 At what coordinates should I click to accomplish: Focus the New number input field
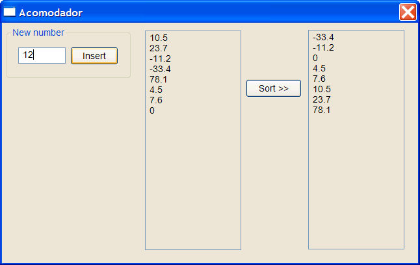(x=42, y=55)
